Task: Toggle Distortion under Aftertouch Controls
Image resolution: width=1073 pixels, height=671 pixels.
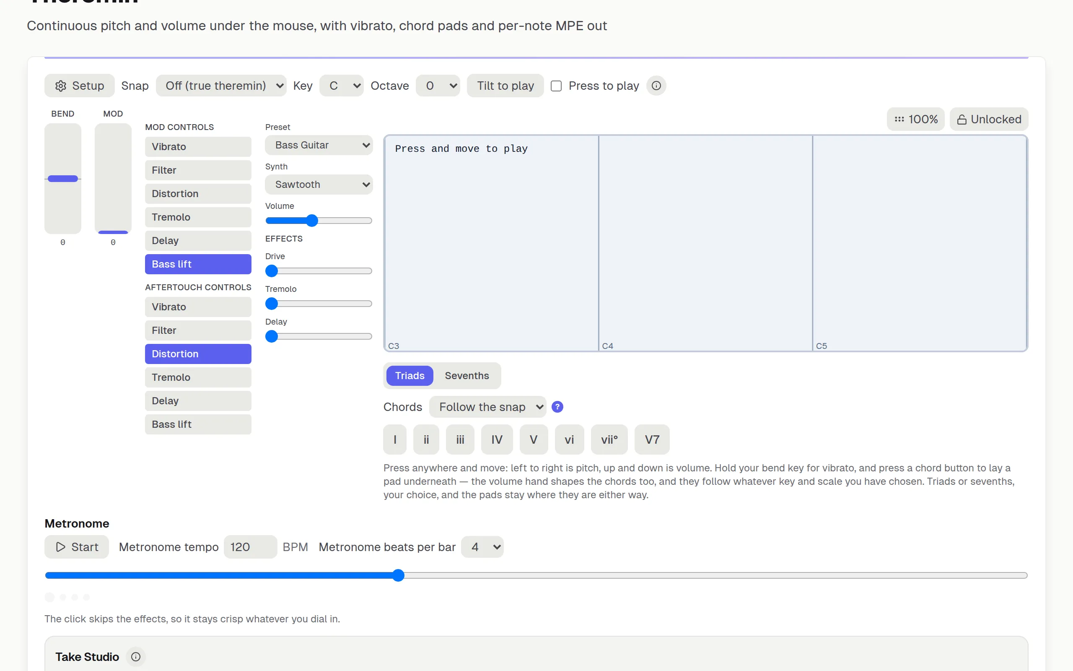Action: click(x=198, y=354)
